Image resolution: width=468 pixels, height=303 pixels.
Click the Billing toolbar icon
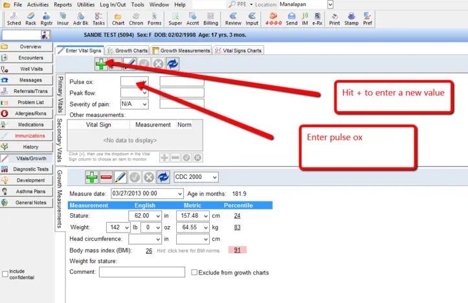pyautogui.click(x=211, y=18)
